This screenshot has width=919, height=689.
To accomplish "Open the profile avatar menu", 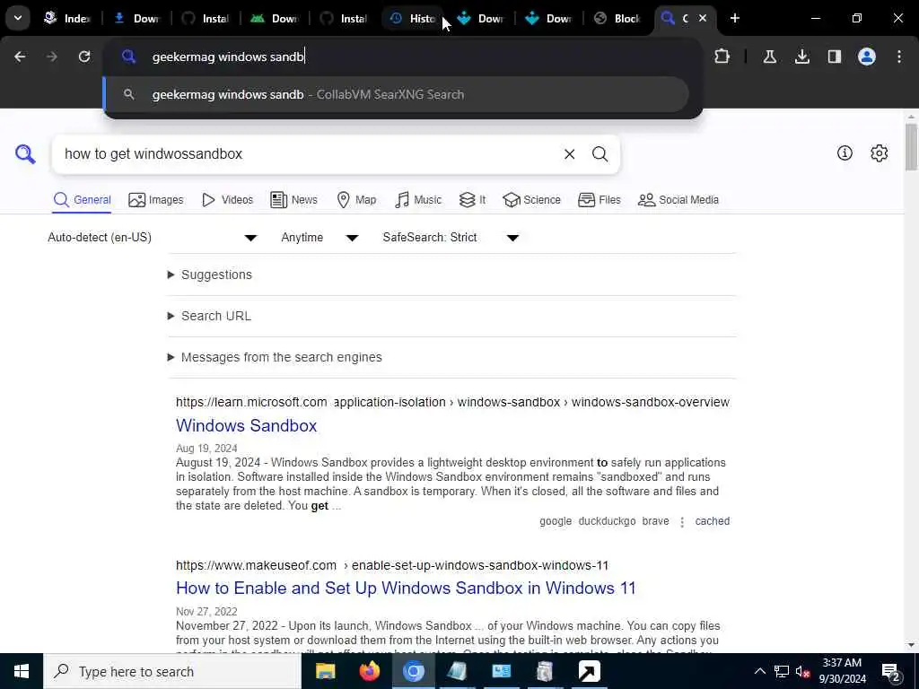I will point(867,57).
